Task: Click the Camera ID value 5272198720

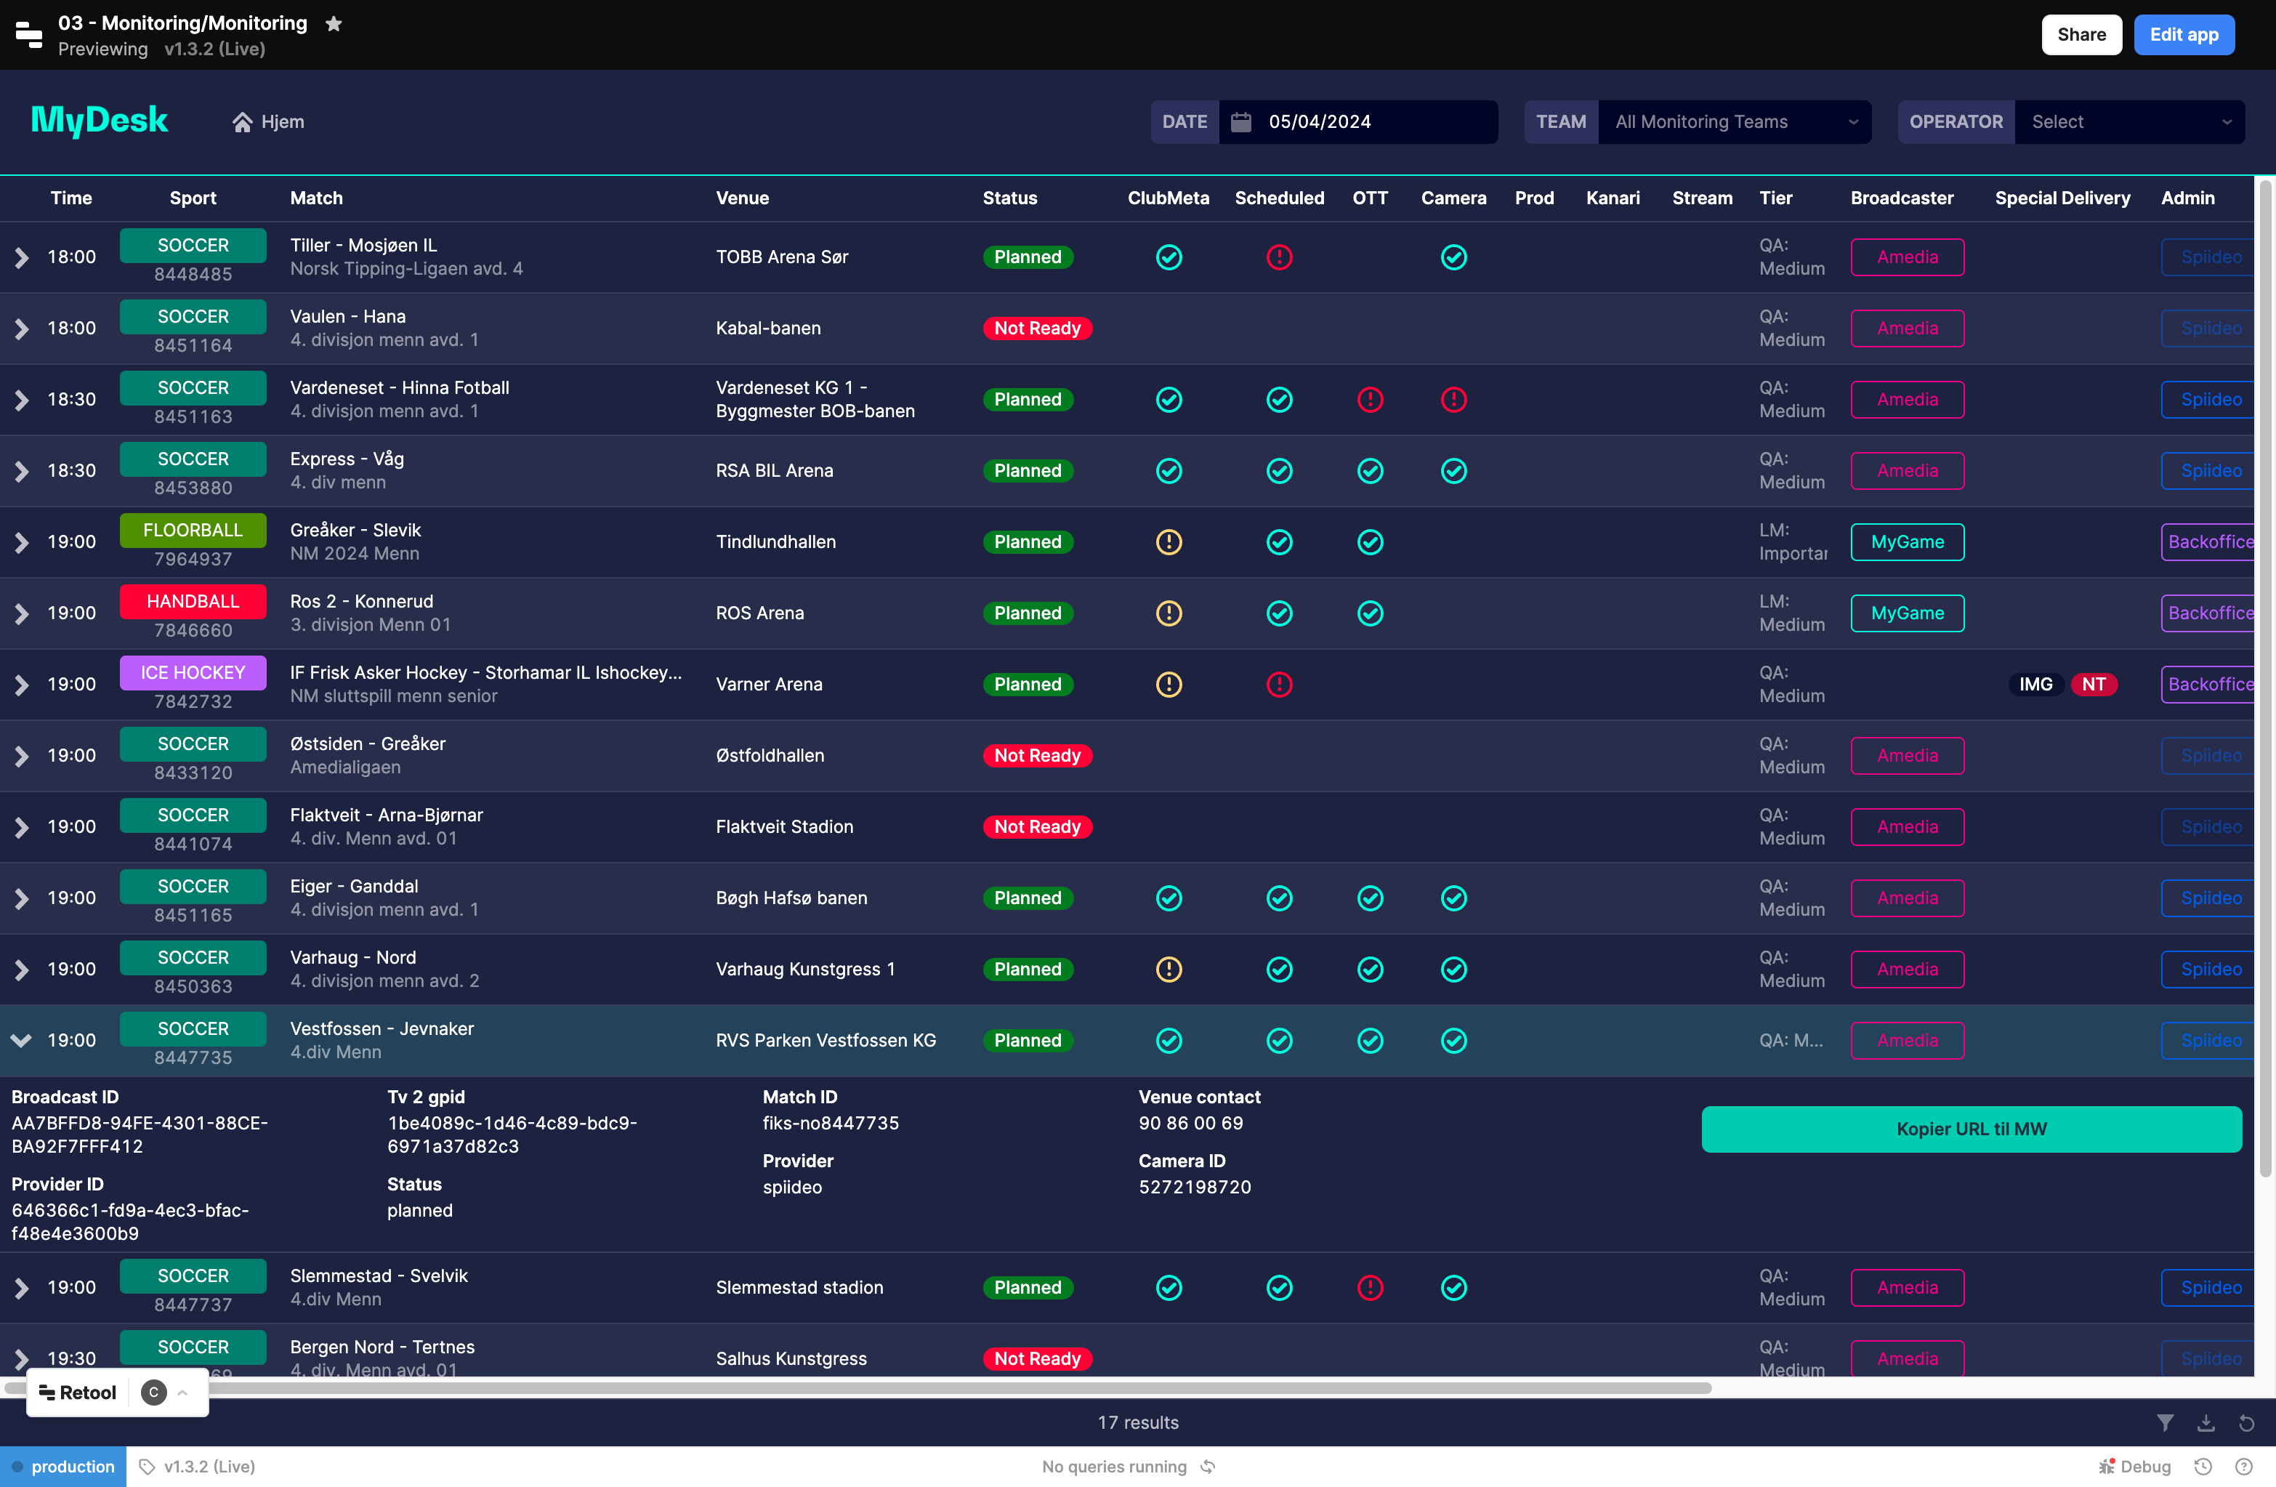Action: 1195,1188
